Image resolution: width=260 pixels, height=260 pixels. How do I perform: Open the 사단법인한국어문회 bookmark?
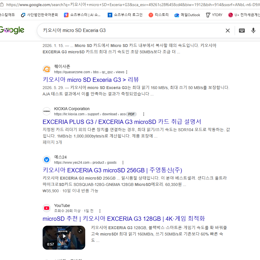click(39, 15)
